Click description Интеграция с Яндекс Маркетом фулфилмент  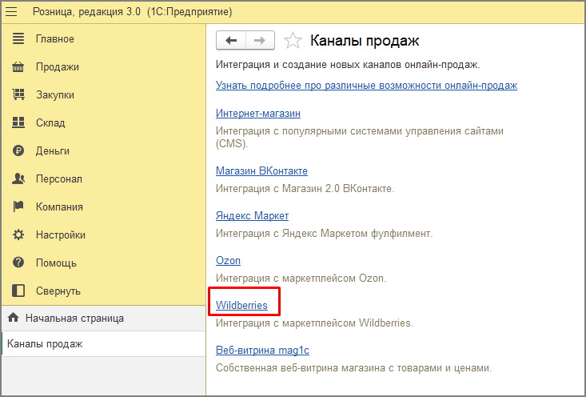pyautogui.click(x=324, y=233)
